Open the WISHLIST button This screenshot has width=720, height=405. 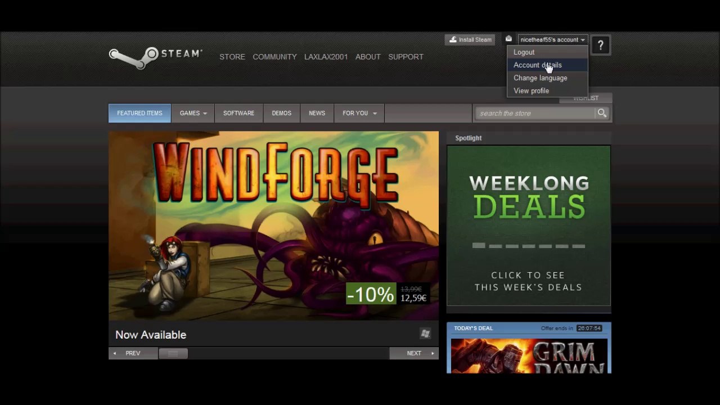point(586,98)
